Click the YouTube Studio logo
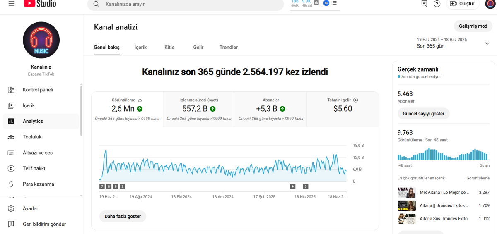This screenshot has height=234, width=497. 40,4
